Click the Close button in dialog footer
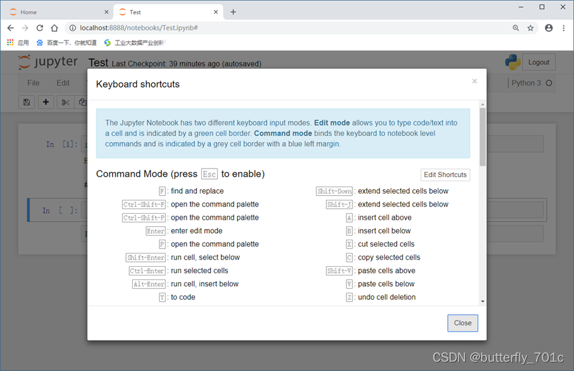The image size is (574, 371). [x=463, y=323]
